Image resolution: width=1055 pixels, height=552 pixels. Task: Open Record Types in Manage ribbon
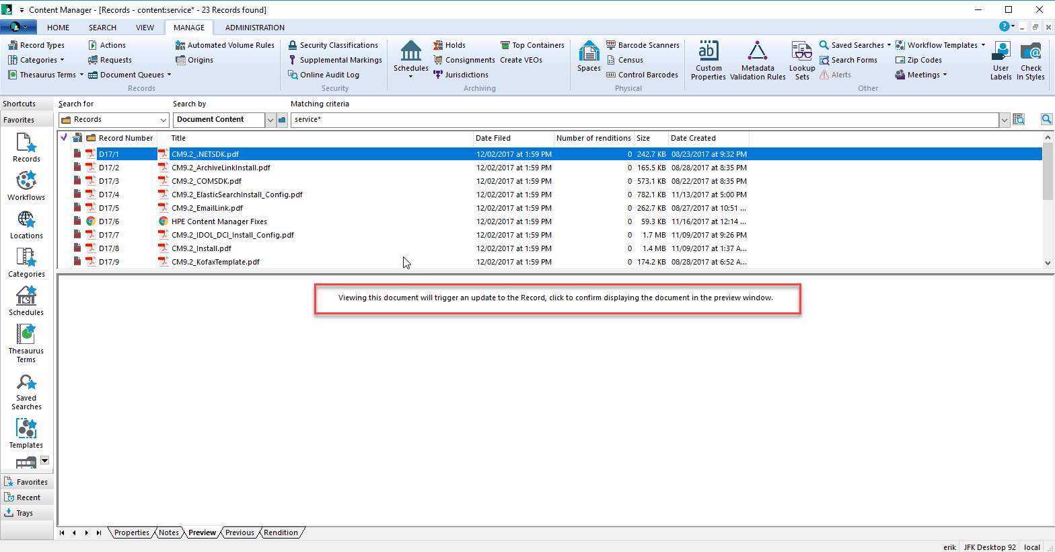[36, 45]
